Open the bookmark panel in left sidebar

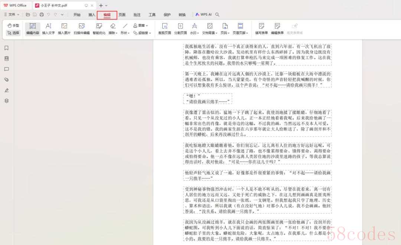tap(6, 48)
